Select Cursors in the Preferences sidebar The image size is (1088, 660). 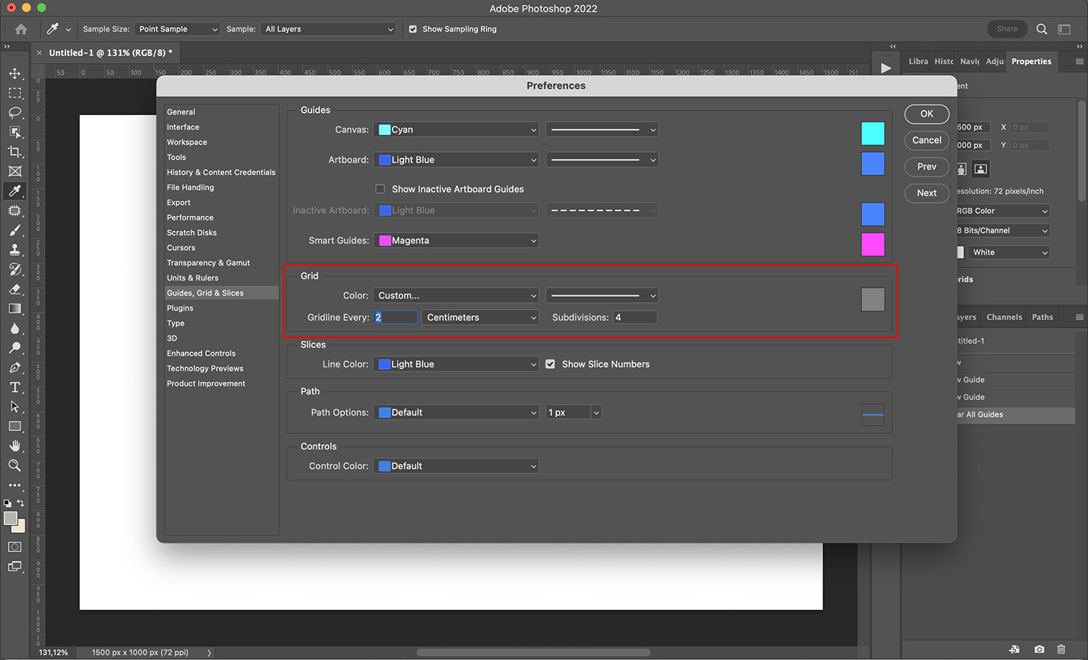pyautogui.click(x=181, y=247)
